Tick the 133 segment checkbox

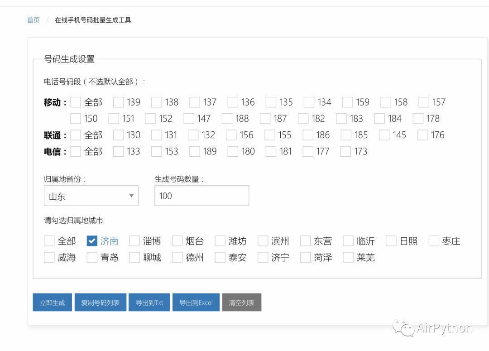coord(119,151)
